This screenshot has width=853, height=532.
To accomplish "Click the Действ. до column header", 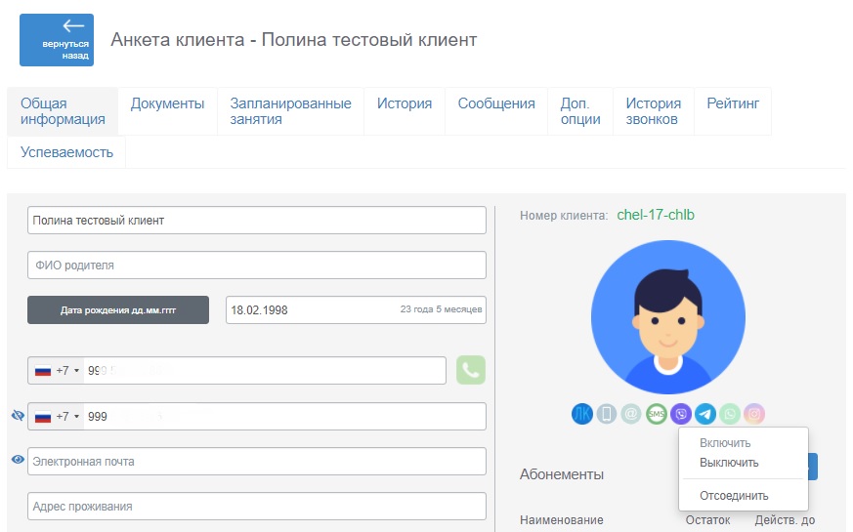I will 785,520.
